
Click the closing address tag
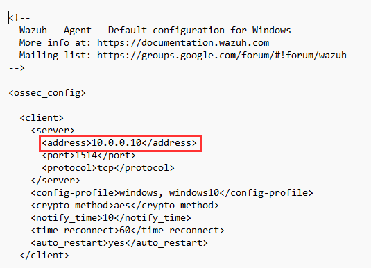169,143
